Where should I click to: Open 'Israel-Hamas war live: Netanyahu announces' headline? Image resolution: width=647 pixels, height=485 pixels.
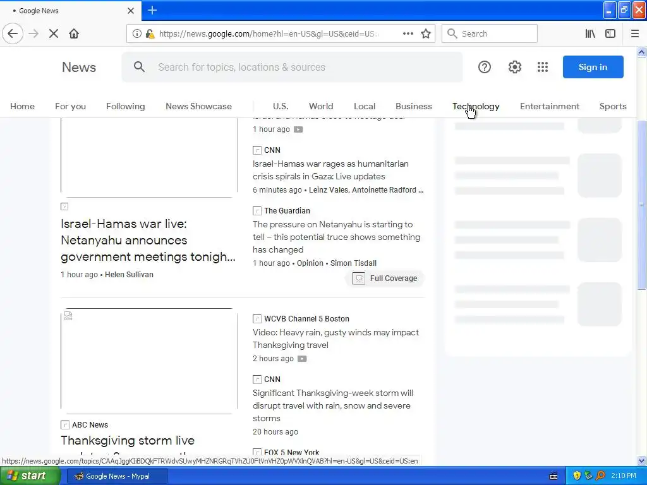pos(148,240)
